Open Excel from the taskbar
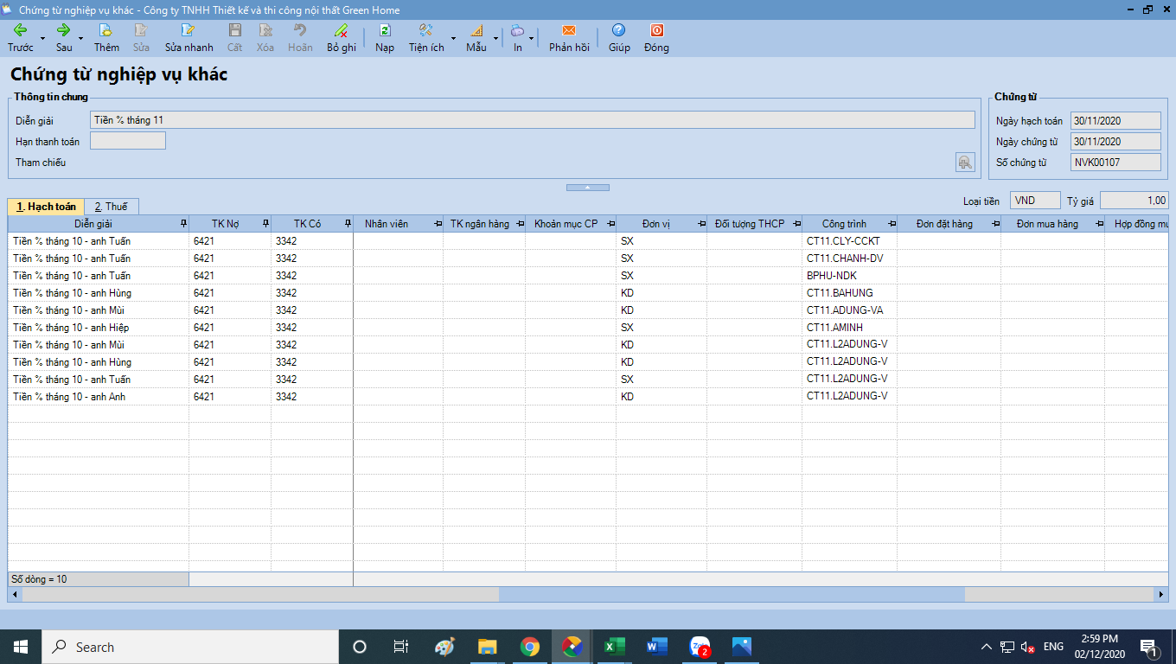Image resolution: width=1176 pixels, height=664 pixels. (614, 647)
